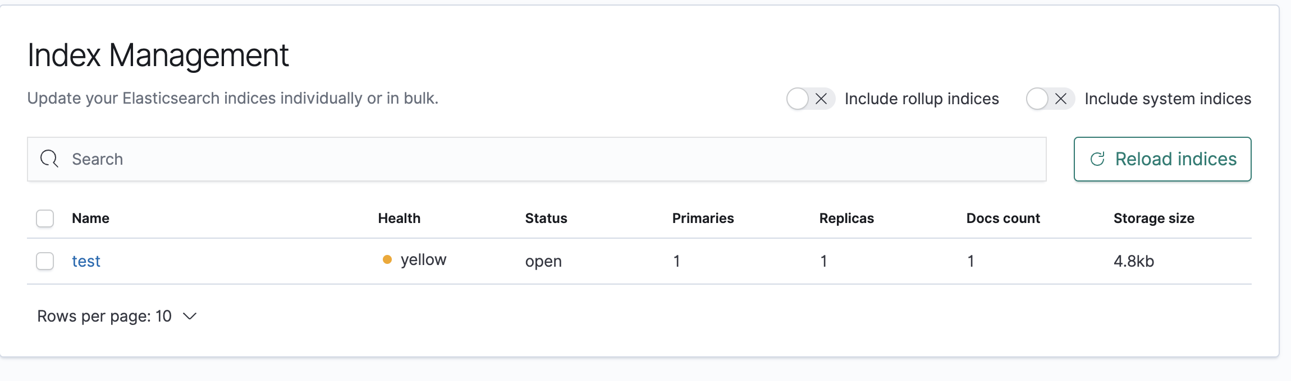
Task: Check the select-all indices checkbox
Action: 45,219
